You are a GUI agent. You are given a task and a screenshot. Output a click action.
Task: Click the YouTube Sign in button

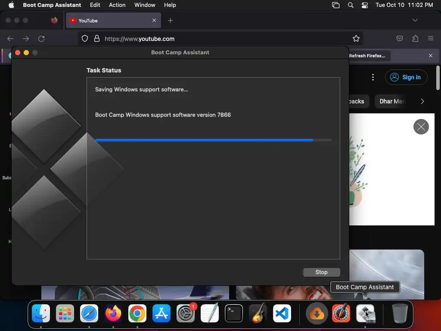406,77
